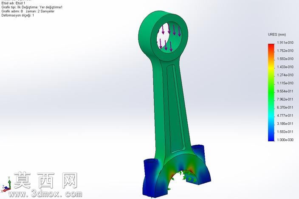Viewport: 299px width, 199px height.
Task: Click the minimum legend value 1.000e-030
Action: click(x=285, y=140)
